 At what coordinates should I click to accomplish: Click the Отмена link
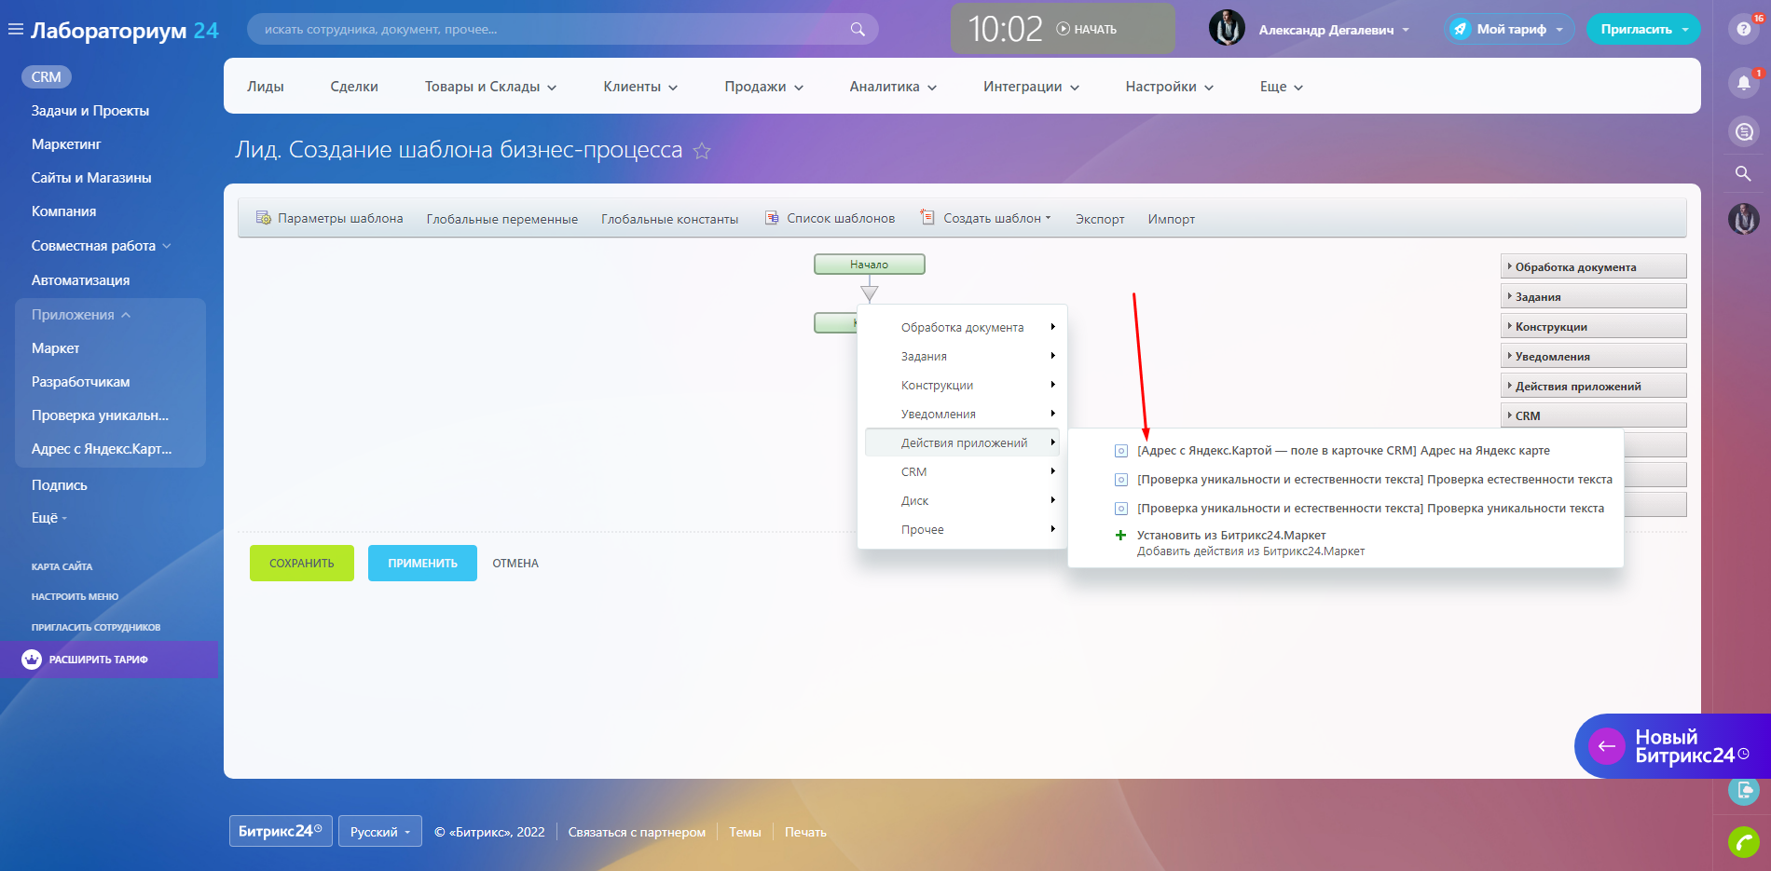pyautogui.click(x=515, y=564)
